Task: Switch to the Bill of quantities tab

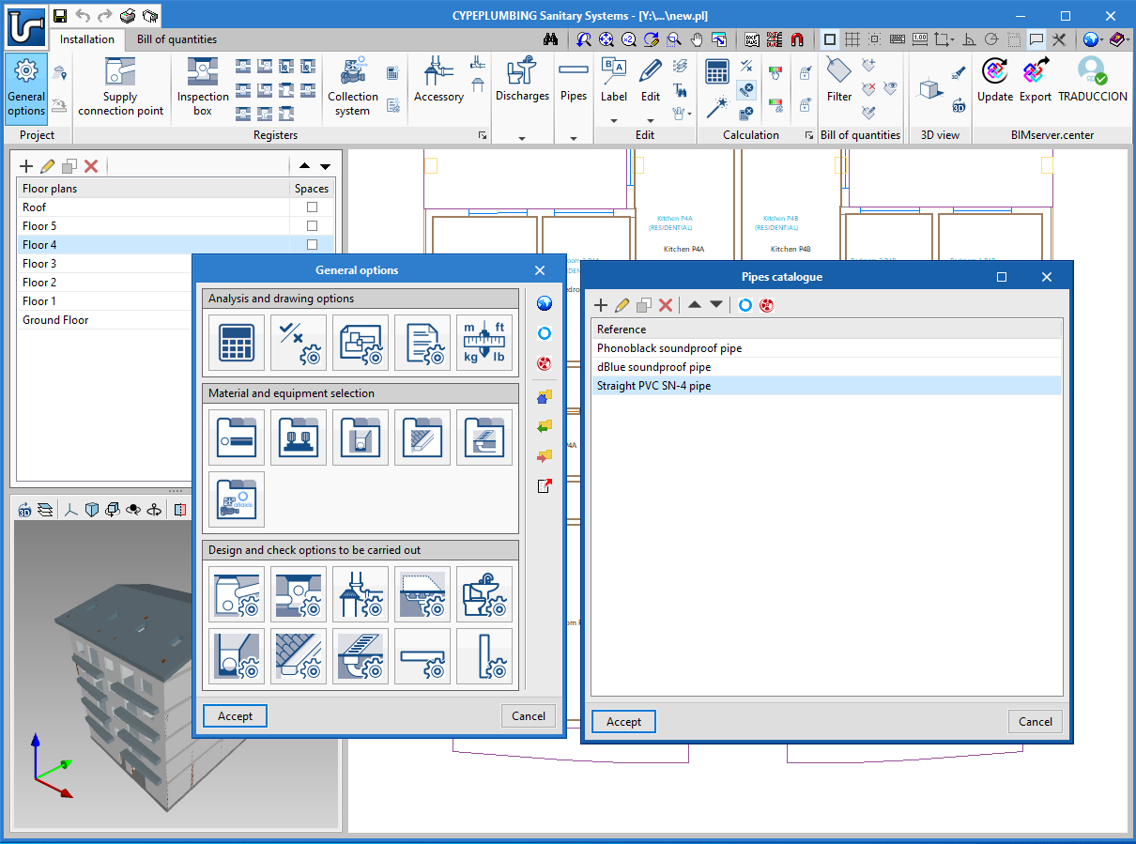Action: point(177,39)
